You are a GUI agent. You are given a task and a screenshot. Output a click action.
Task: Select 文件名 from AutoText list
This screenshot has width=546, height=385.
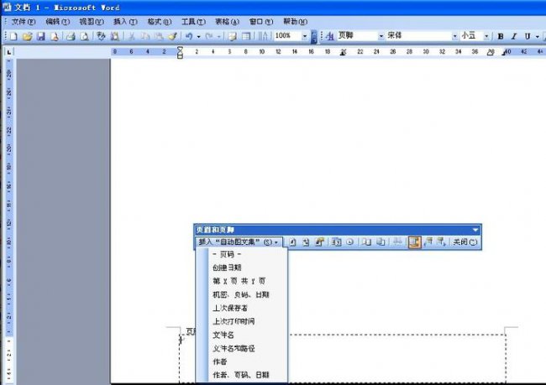(223, 335)
